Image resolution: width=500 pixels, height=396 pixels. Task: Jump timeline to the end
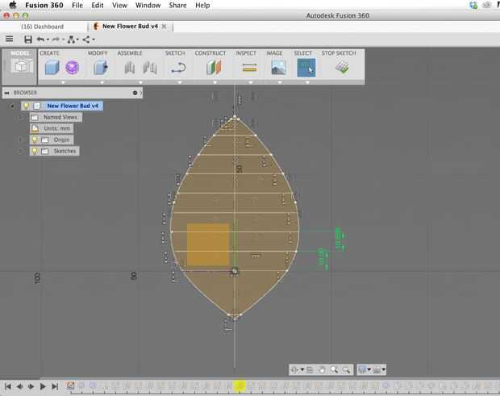click(x=55, y=386)
